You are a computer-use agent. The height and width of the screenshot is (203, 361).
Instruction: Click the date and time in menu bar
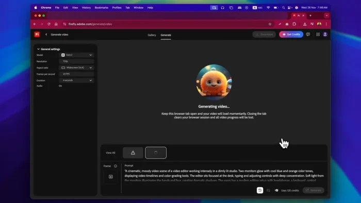(314, 8)
